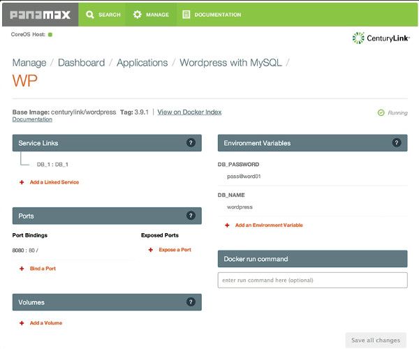Click Add a Linked Service text
The image size is (419, 349).
[54, 182]
